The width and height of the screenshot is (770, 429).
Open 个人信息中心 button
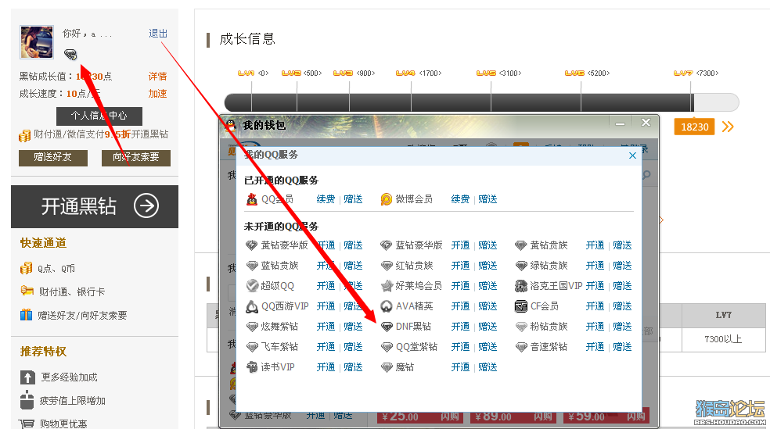[x=99, y=116]
